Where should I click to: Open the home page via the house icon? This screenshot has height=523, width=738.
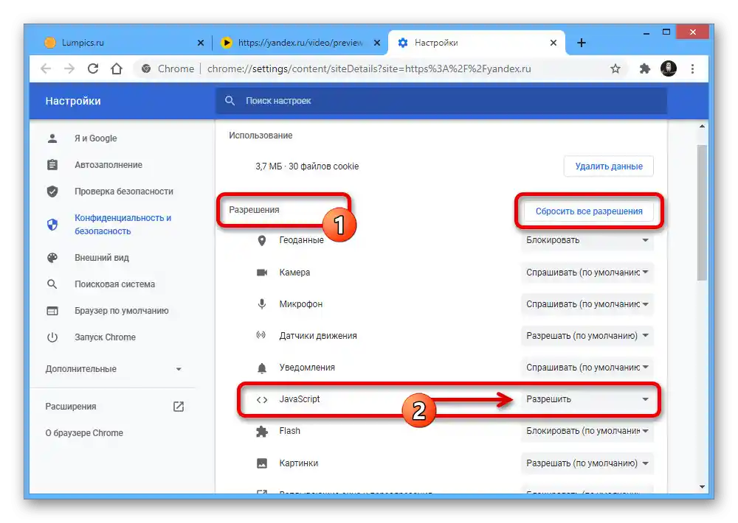click(x=117, y=69)
